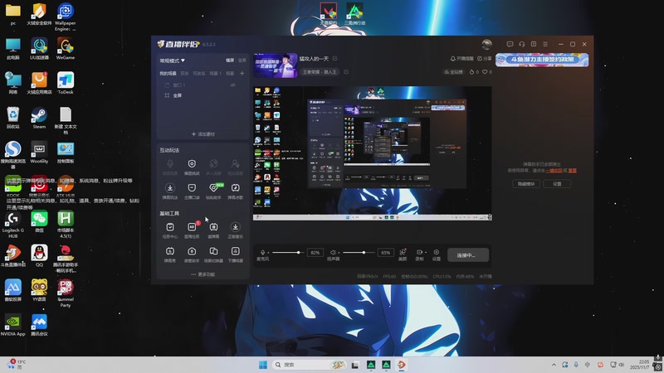The width and height of the screenshot is (664, 373).
Task: Open the 录制 record options dropdown arrow
Action: coord(425,253)
